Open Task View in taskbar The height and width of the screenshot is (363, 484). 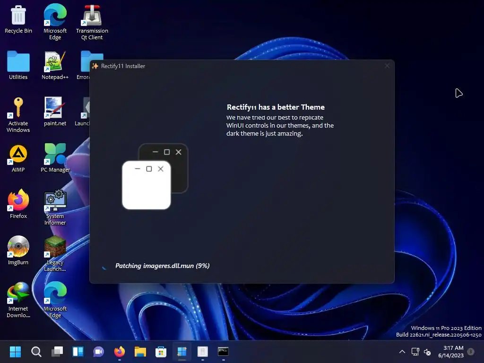coord(57,352)
